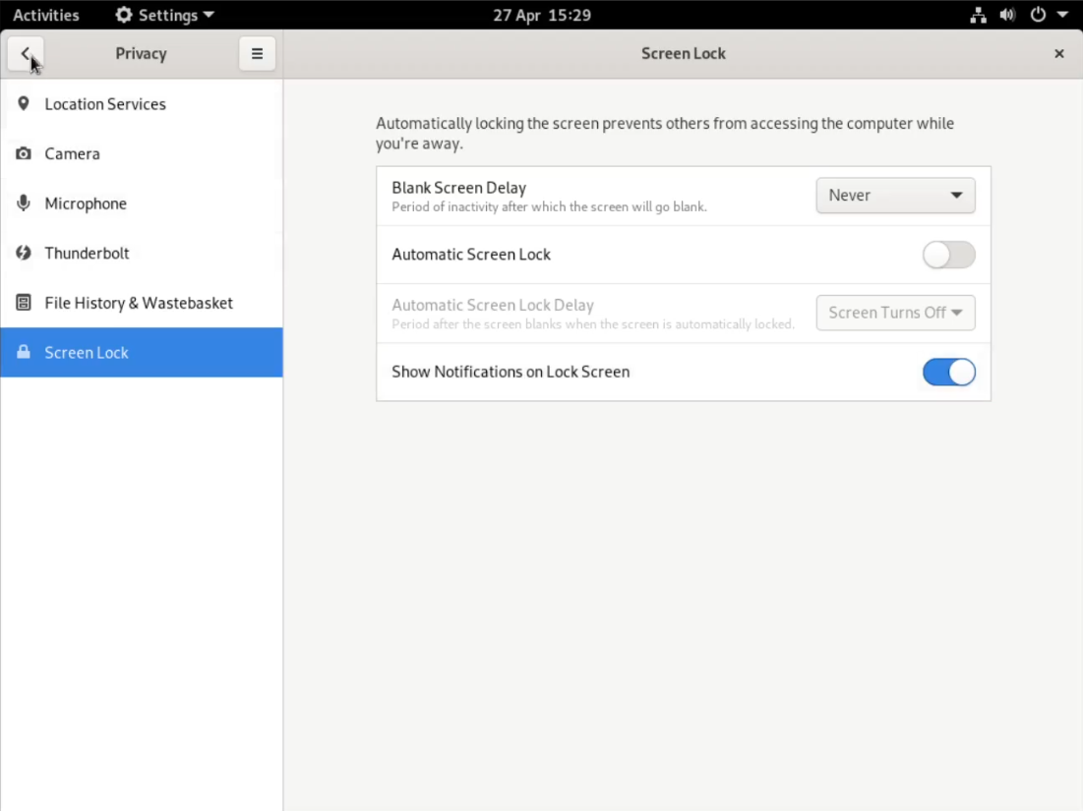The image size is (1083, 811).
Task: Click the back arrow in Privacy header
Action: (x=26, y=54)
